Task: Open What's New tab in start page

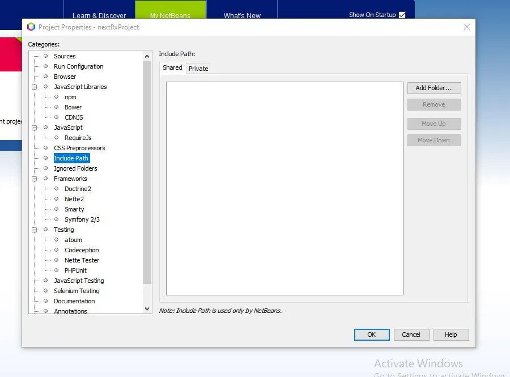Action: click(x=242, y=15)
